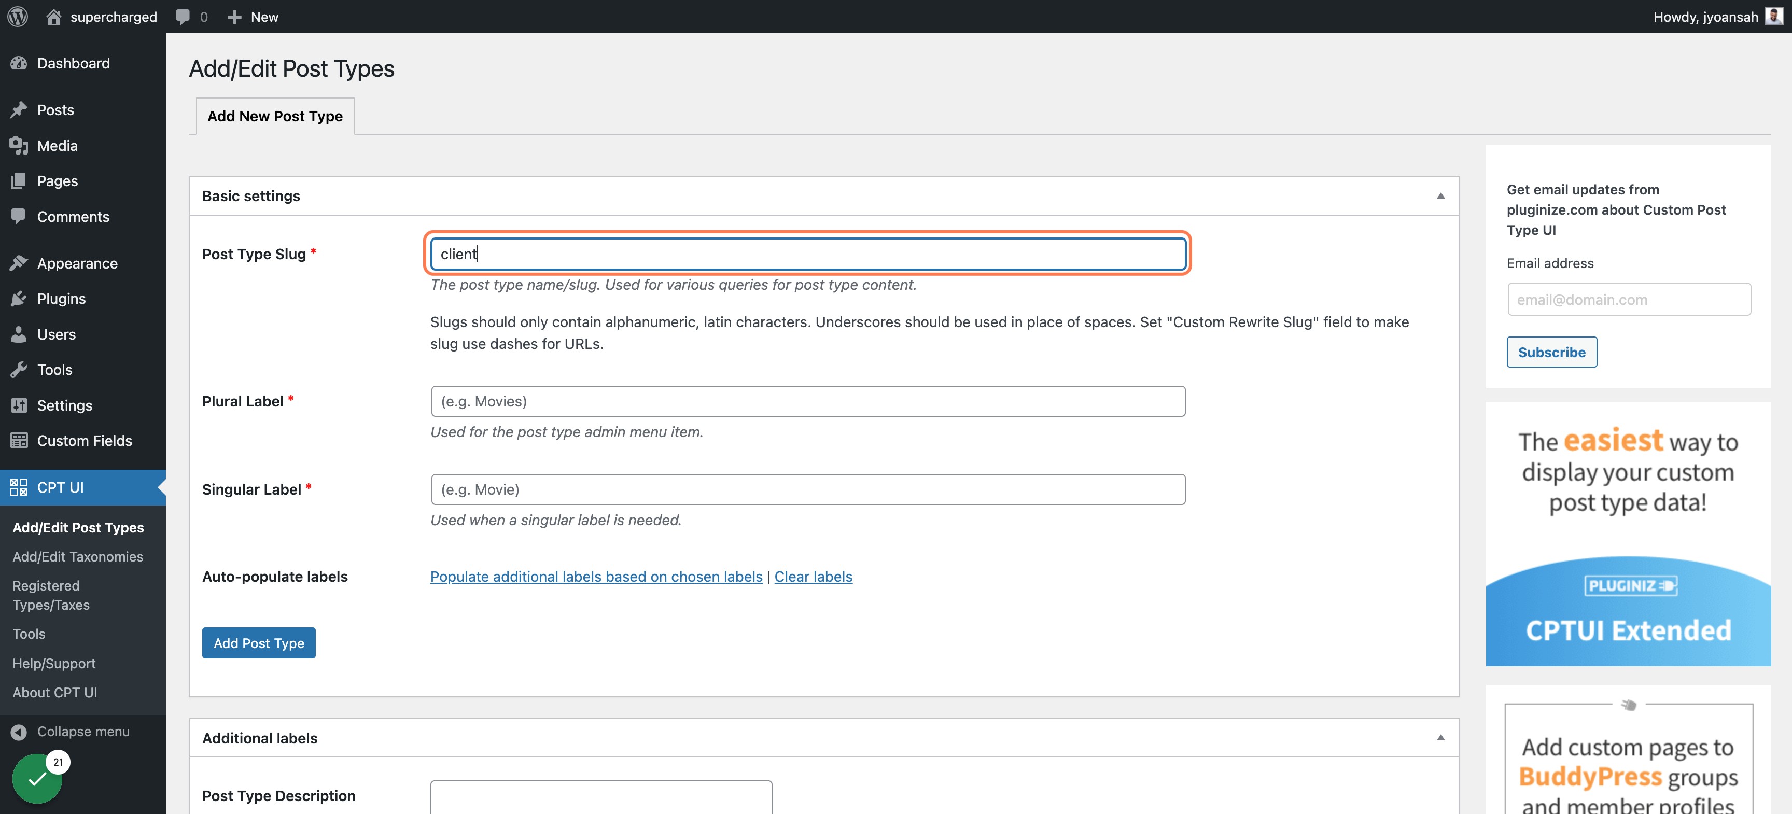Open Add/Edit Post Types submenu item
The height and width of the screenshot is (814, 1792).
79,527
